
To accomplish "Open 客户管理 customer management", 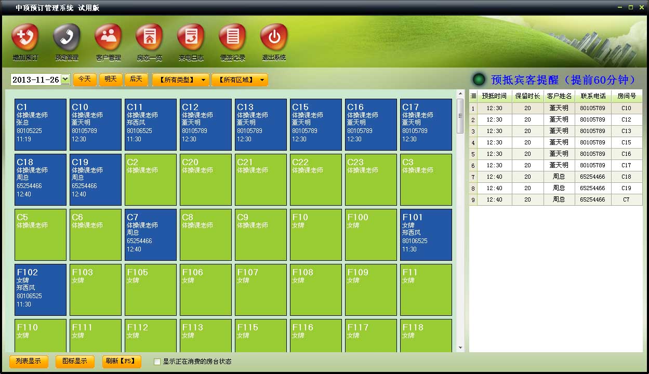I will point(108,37).
